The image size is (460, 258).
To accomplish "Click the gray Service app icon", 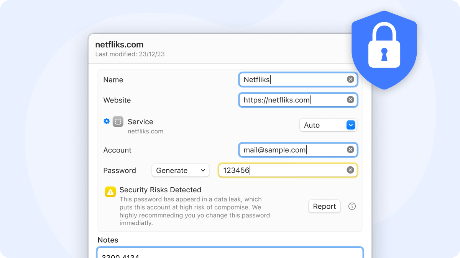I will 118,122.
